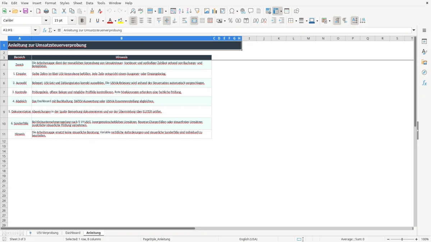431x242 pixels.
Task: Toggle Italic formatting
Action: coord(90,21)
